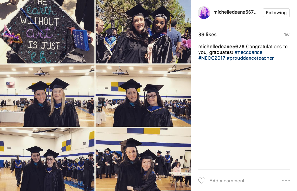Image resolution: width=297 pixels, height=191 pixels.
Task: Select the bottom-right hugging graduates photo
Action: [x=143, y=159]
